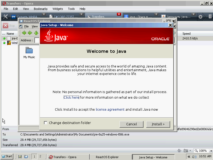Image resolution: width=213 pixels, height=160 pixels.
Task: Close the CORE-7735 tab
Action: tap(81, 14)
